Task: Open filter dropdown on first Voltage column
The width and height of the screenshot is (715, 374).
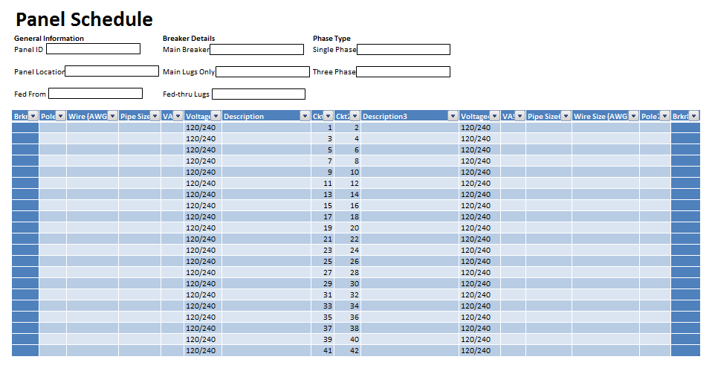Action: click(x=216, y=116)
